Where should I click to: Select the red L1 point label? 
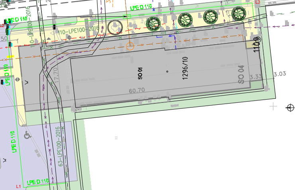(x=18, y=186)
